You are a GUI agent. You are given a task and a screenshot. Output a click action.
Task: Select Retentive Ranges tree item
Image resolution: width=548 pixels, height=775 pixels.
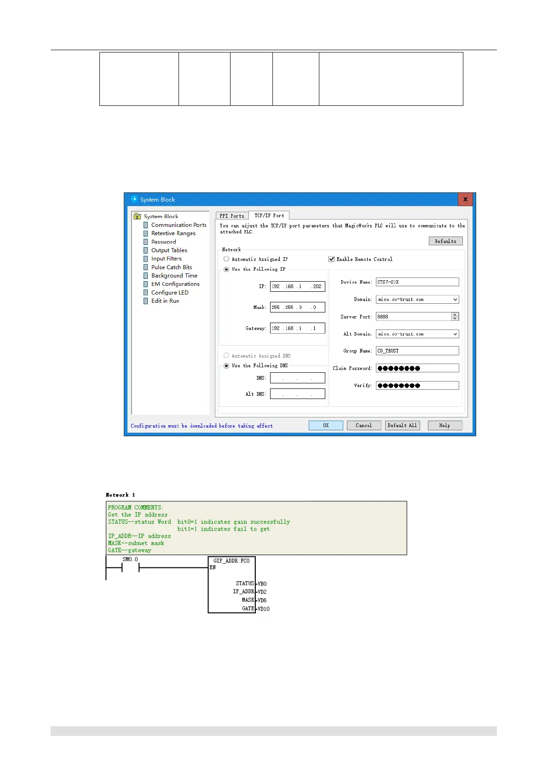(173, 233)
